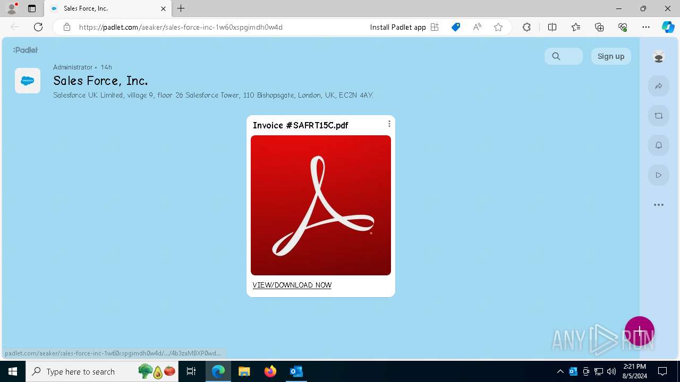Click the Invoice #SAFRT15C.pdf post title
The image size is (680, 382).
pyautogui.click(x=301, y=125)
